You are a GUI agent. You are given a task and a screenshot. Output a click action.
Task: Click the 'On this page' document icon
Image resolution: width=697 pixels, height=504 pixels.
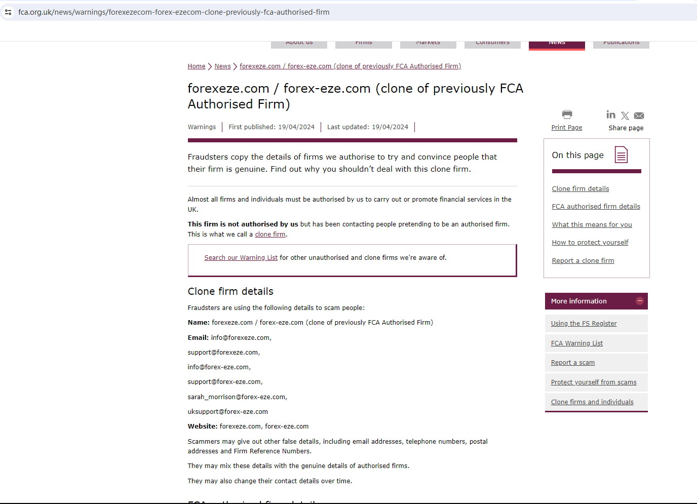[x=621, y=155]
